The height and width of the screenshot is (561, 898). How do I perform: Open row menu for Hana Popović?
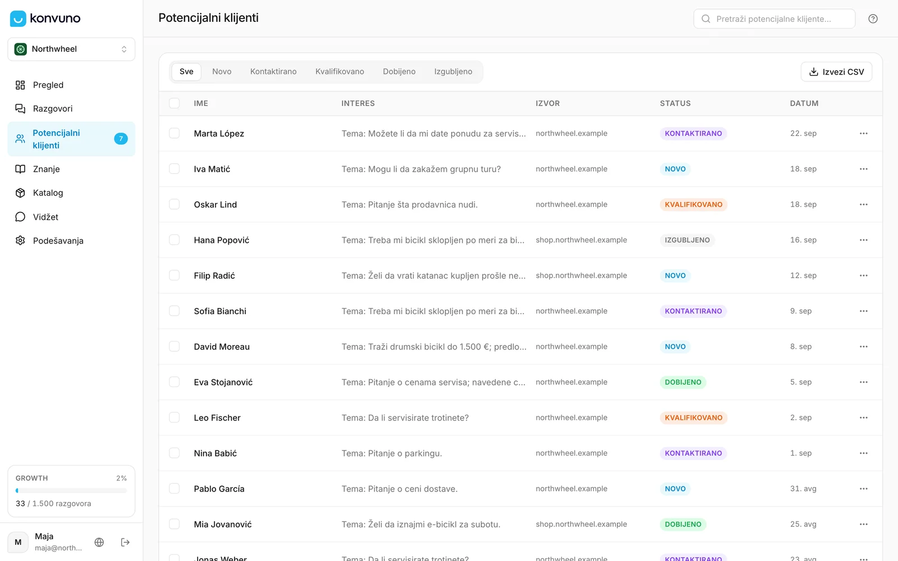point(864,240)
